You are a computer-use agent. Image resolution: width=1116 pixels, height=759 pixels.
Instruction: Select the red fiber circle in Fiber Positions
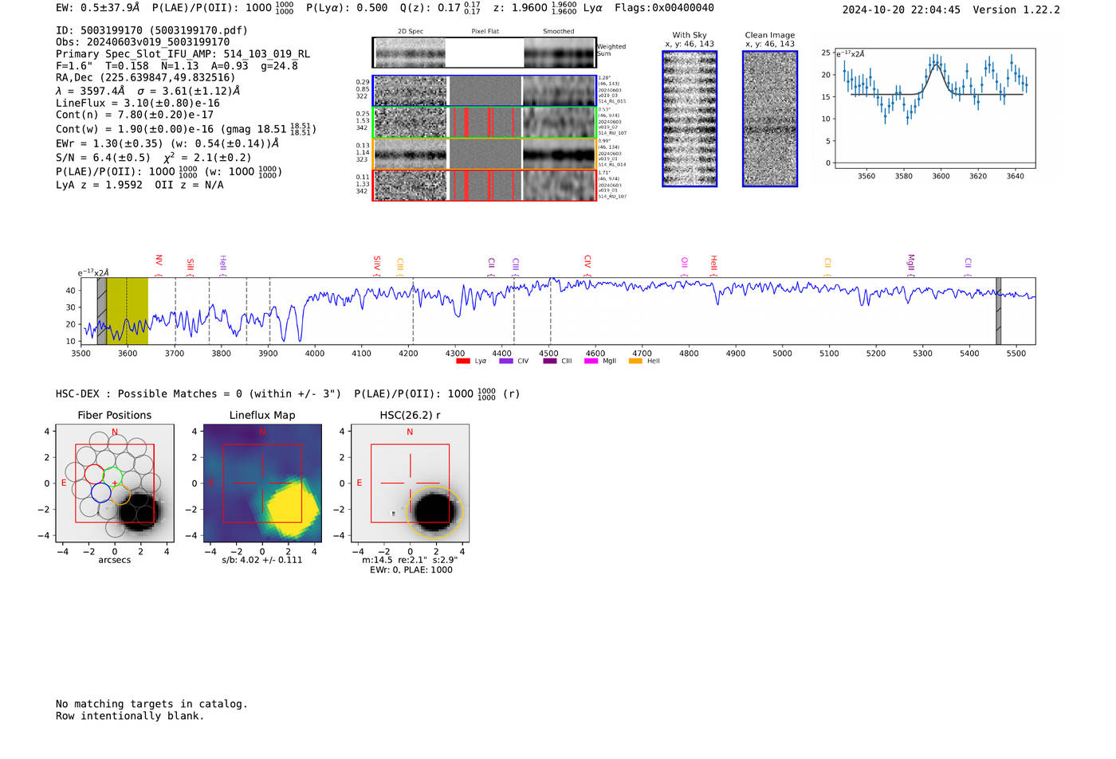pos(94,474)
